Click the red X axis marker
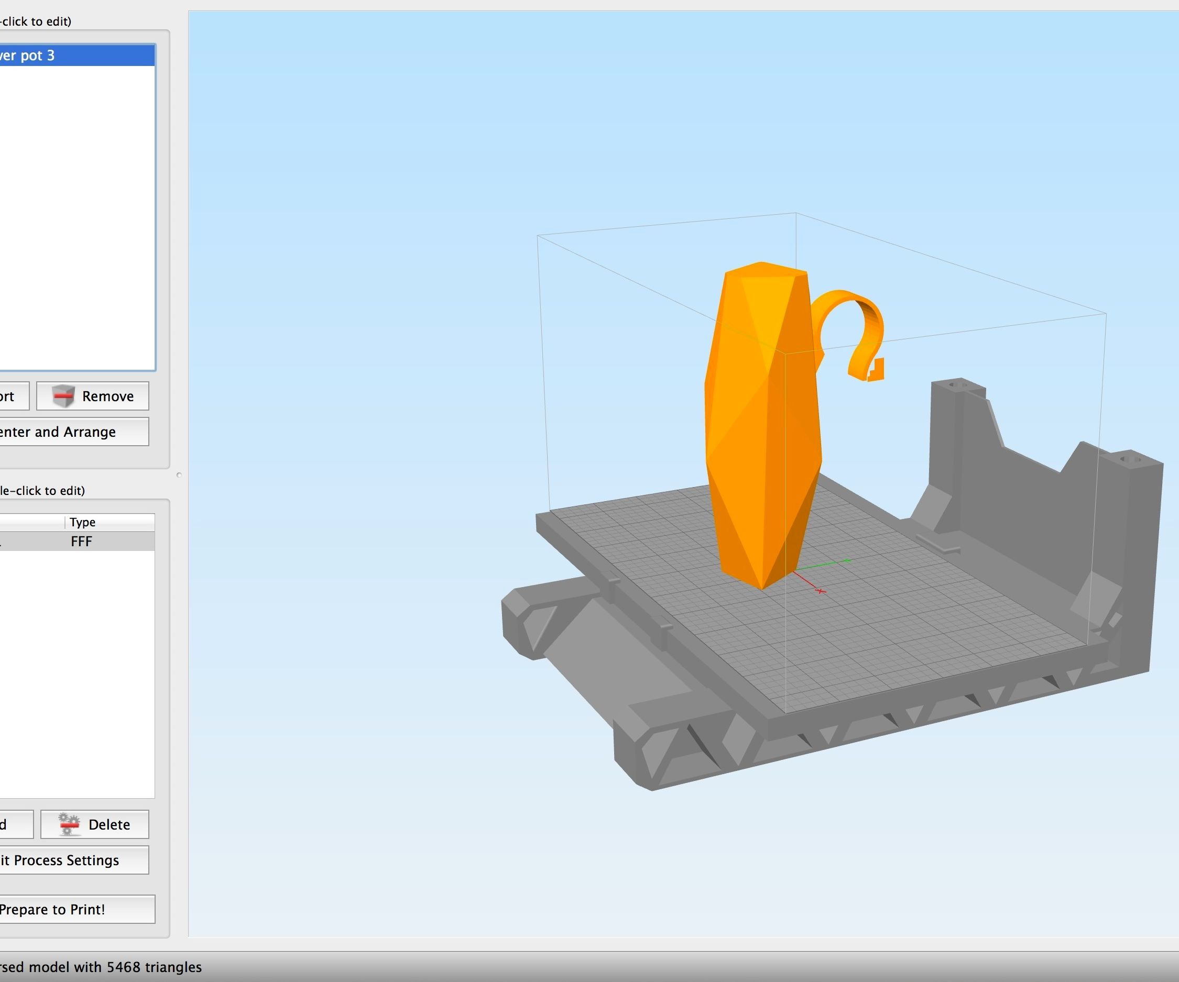This screenshot has width=1179, height=982. 821,591
